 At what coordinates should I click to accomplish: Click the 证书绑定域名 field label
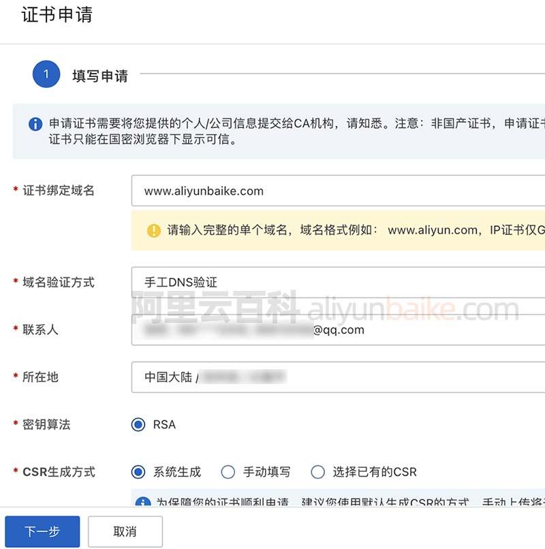[x=59, y=191]
